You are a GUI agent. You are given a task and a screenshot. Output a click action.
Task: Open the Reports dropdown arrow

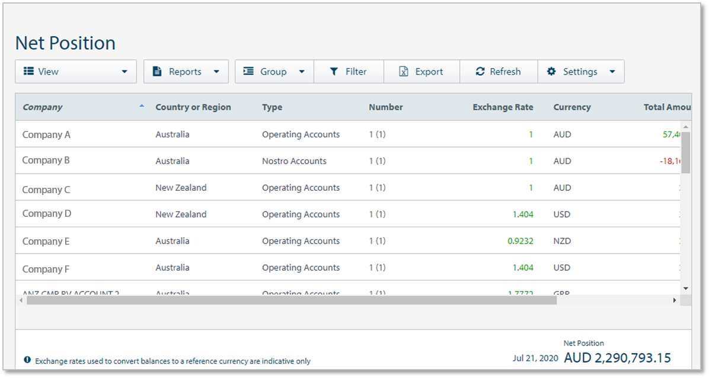[x=216, y=72]
